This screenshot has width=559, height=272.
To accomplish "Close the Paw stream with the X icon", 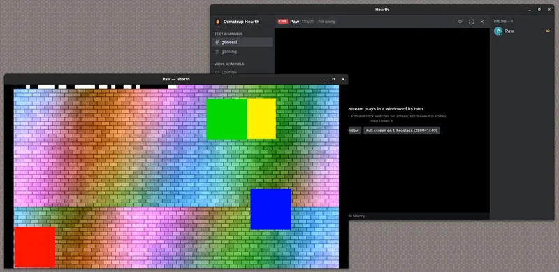I will click(x=482, y=22).
